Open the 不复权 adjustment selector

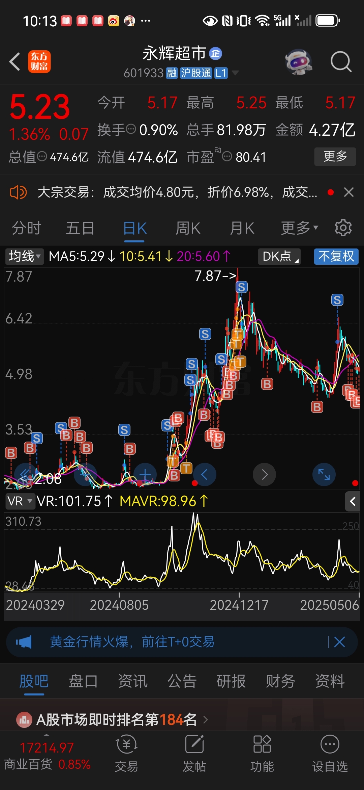tap(336, 257)
